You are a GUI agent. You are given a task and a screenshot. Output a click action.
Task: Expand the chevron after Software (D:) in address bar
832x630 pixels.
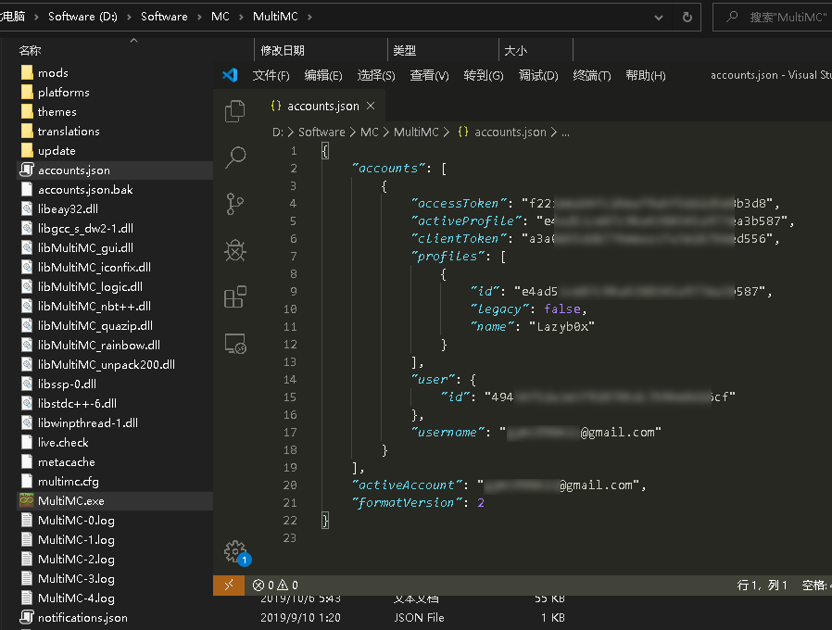click(129, 17)
